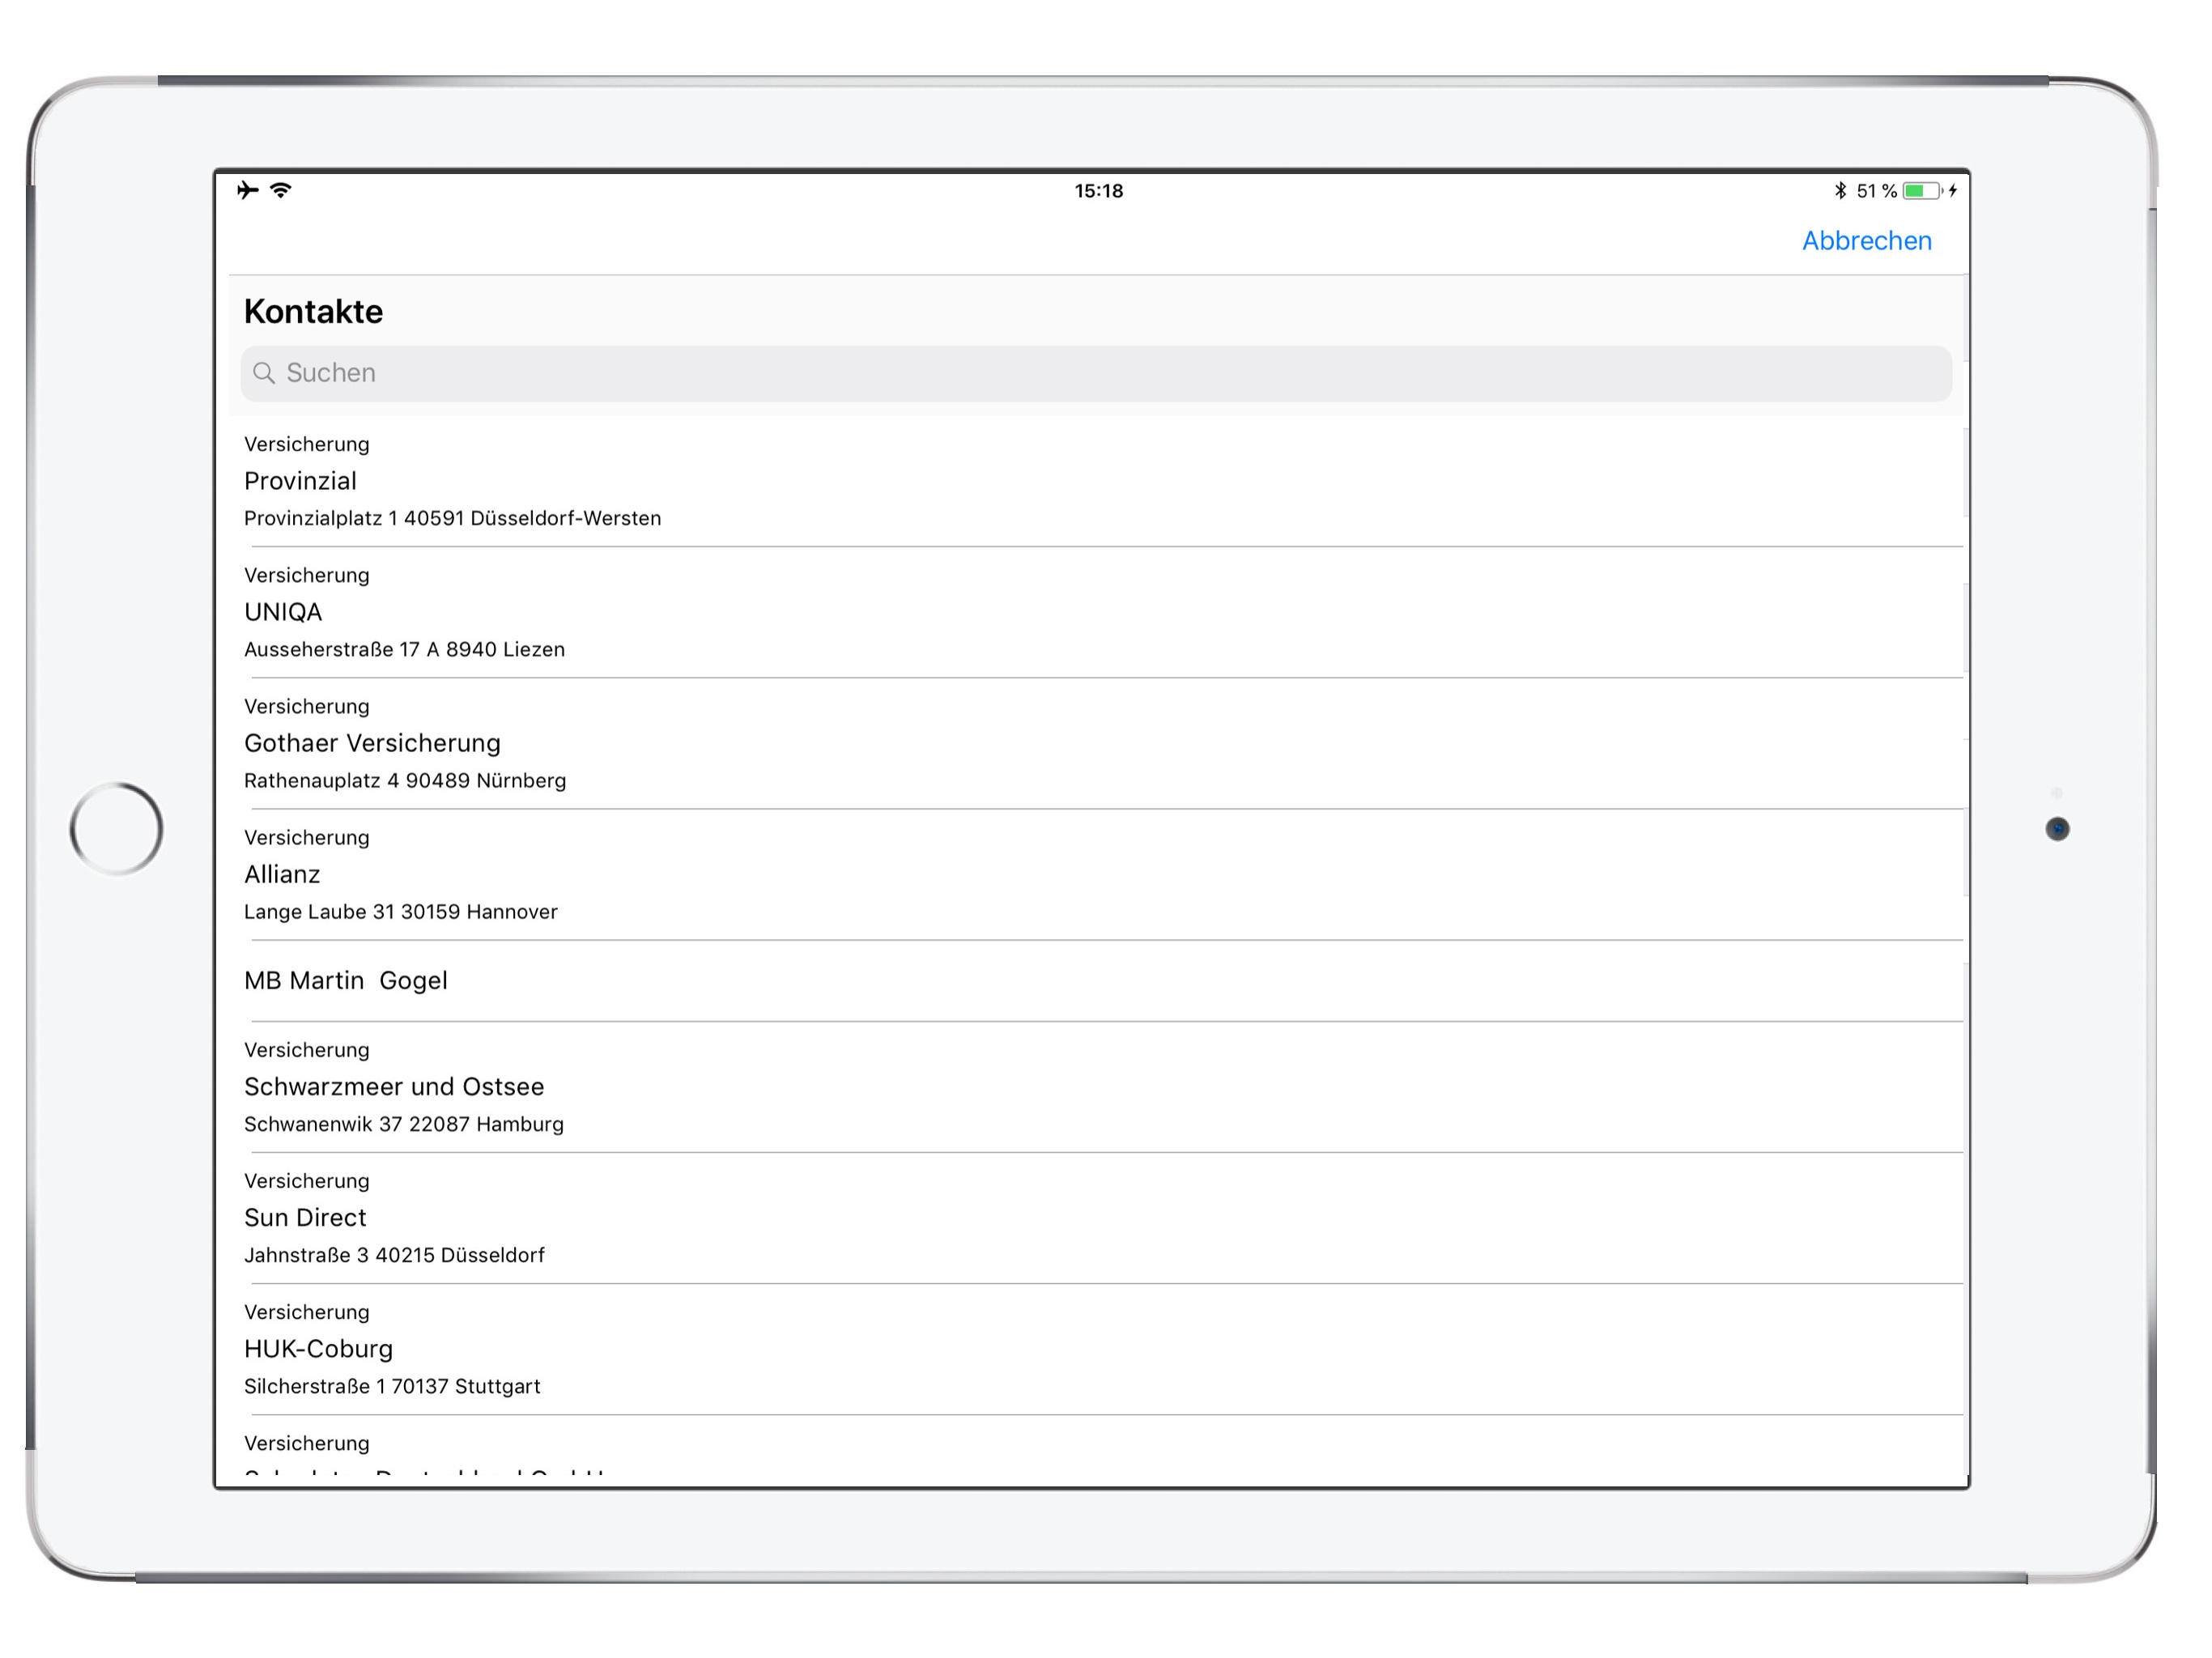Viewport: 2212px width, 1658px height.
Task: Tap the Abbrechen button
Action: point(1866,241)
